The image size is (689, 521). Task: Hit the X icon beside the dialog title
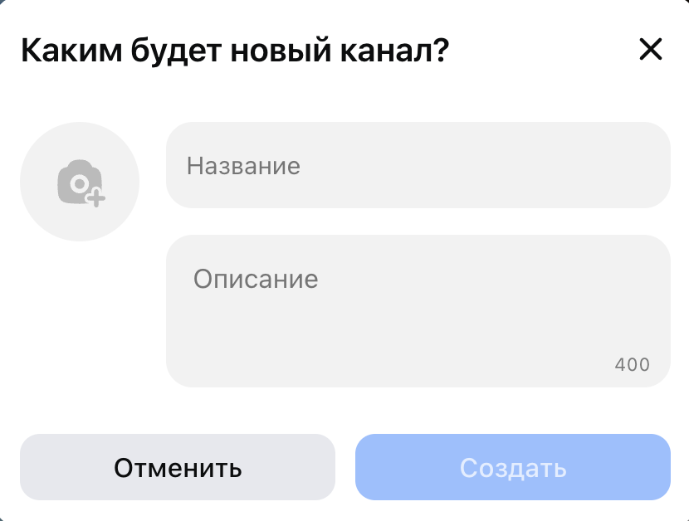tap(651, 50)
